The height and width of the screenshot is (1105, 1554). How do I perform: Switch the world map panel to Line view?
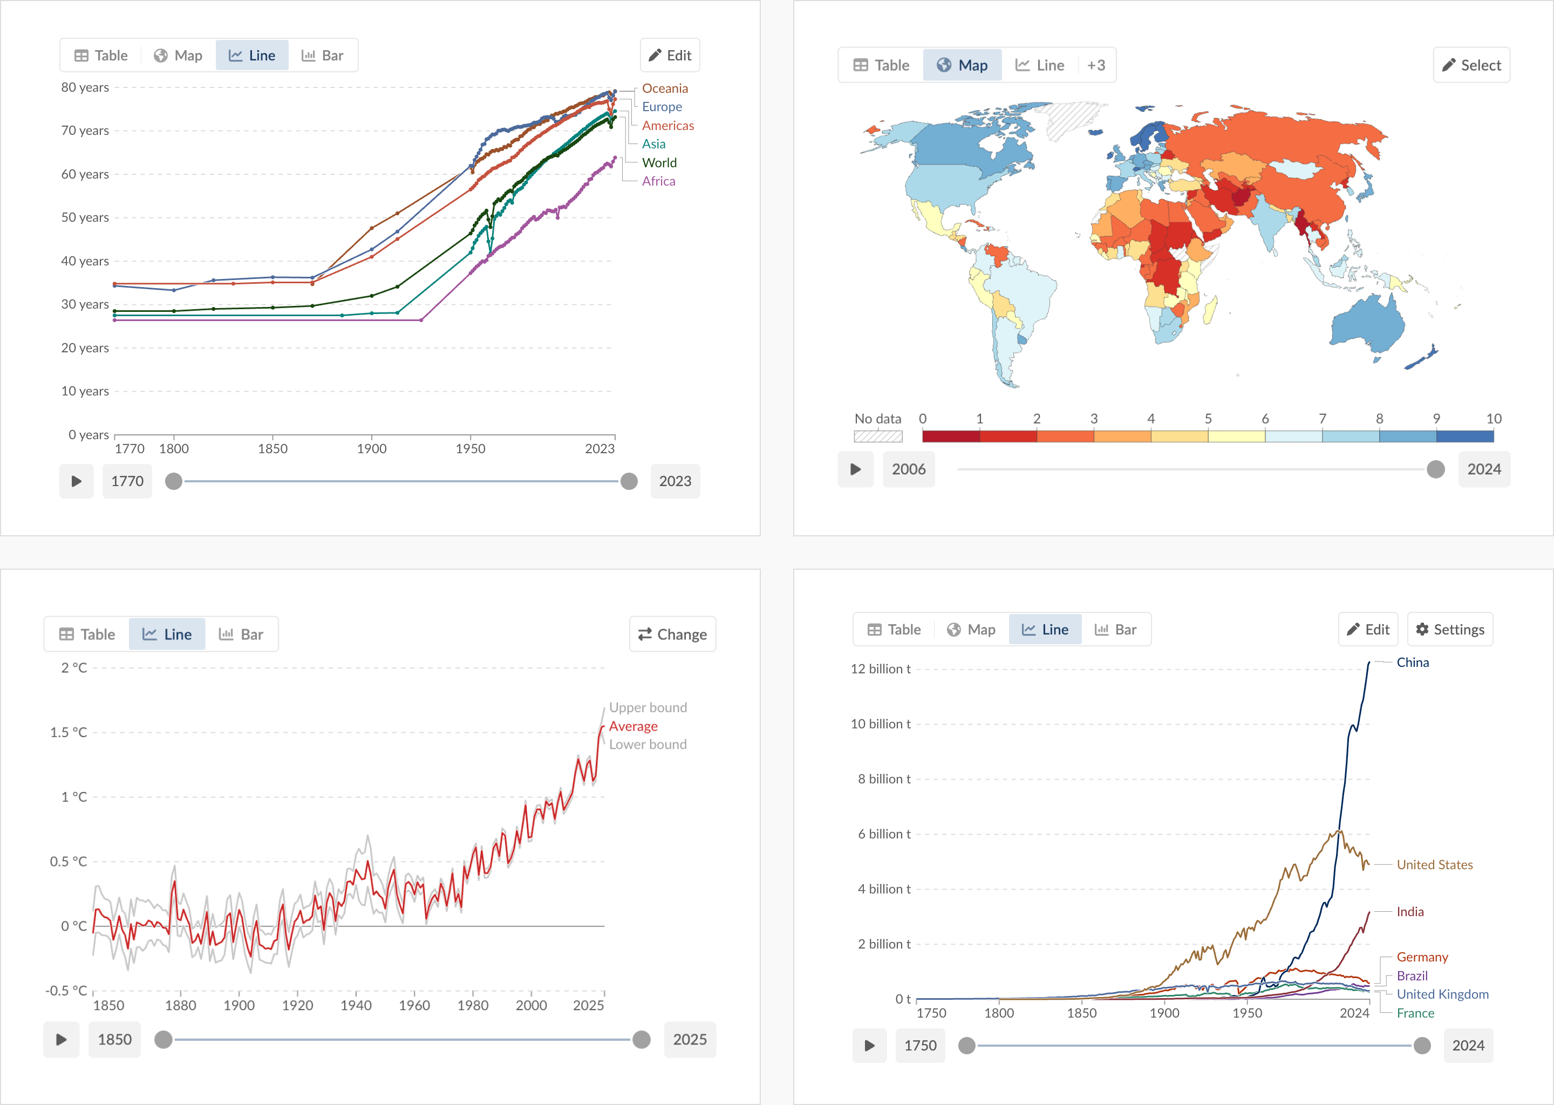1040,65
